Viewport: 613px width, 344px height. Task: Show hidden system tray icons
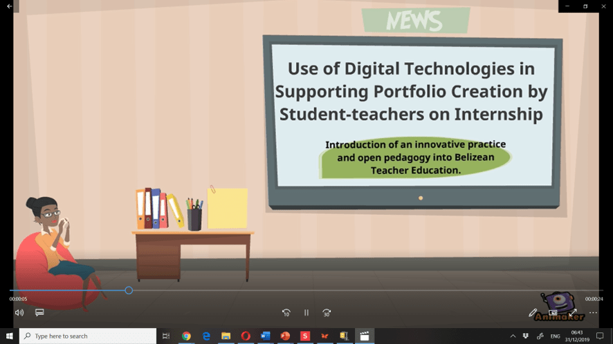(x=513, y=336)
